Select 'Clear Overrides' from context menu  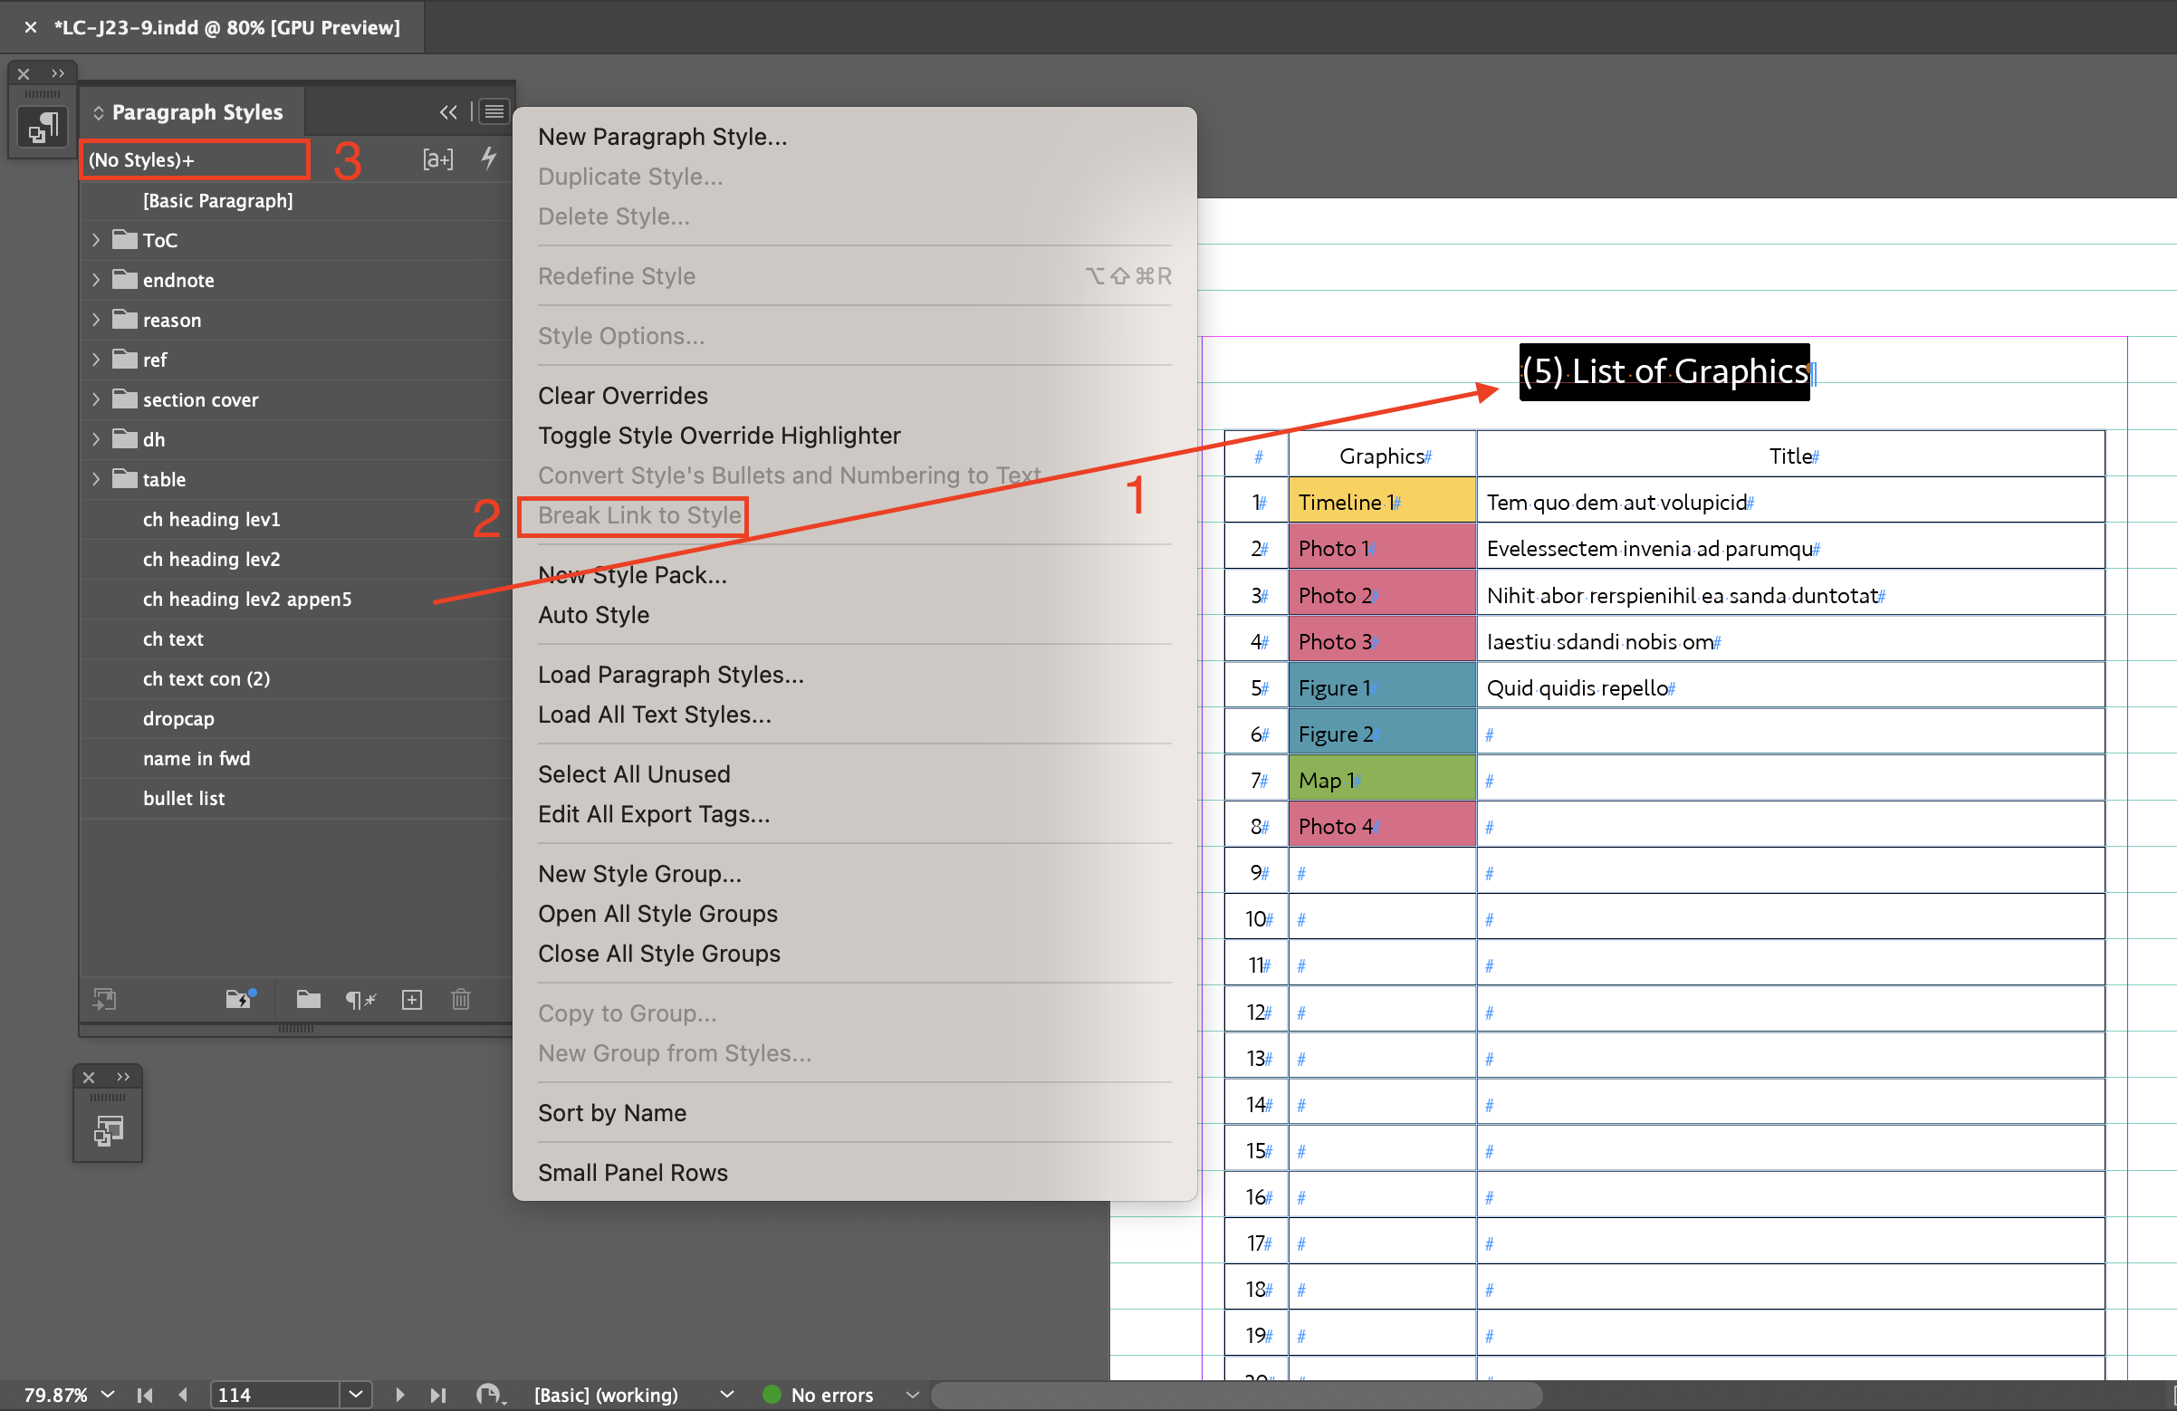(624, 395)
